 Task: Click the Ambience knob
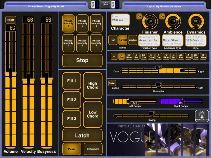173,21
